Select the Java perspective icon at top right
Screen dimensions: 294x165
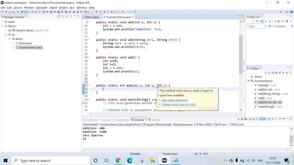click(x=292, y=12)
